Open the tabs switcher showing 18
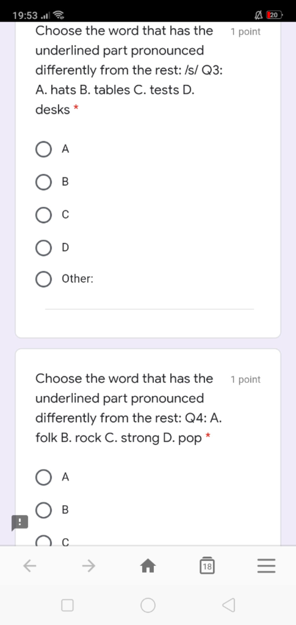This screenshot has width=296, height=625. (x=207, y=565)
